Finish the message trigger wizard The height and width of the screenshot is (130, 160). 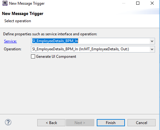[111, 123]
